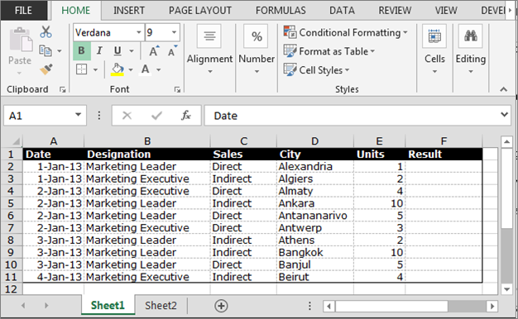Viewport: 518px width, 319px height.
Task: Click the Copy icon
Action: [x=46, y=50]
